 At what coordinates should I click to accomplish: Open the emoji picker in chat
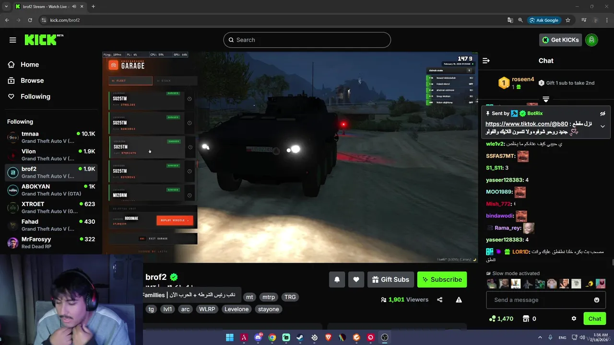(x=597, y=300)
